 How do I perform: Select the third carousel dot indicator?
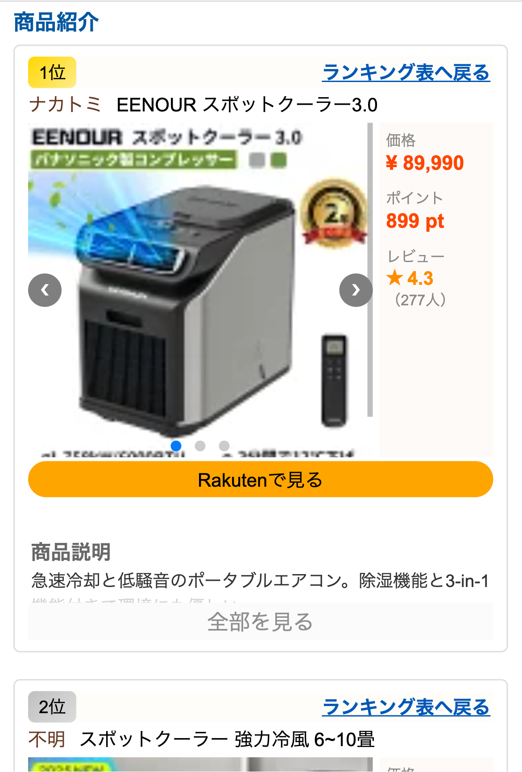pyautogui.click(x=224, y=446)
